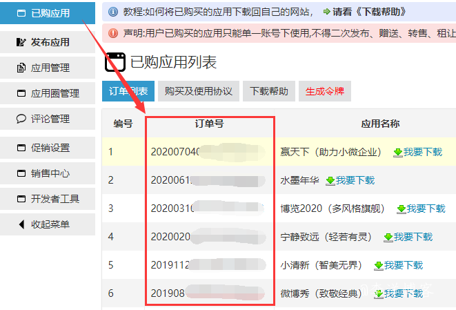The image size is (456, 310).
Task: Open the 下载帮助 tab
Action: pos(268,90)
